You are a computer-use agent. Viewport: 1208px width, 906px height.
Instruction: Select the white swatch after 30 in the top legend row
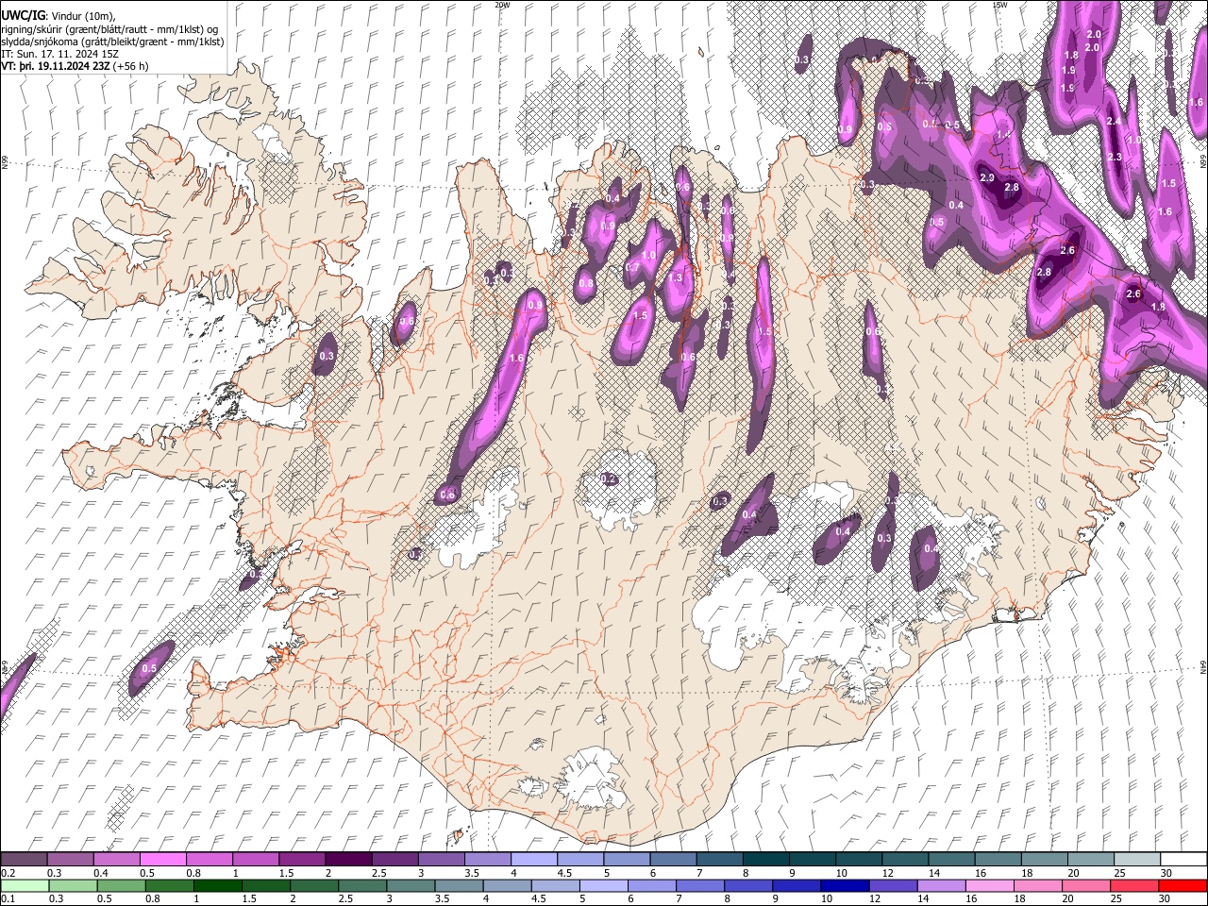pos(1184,860)
